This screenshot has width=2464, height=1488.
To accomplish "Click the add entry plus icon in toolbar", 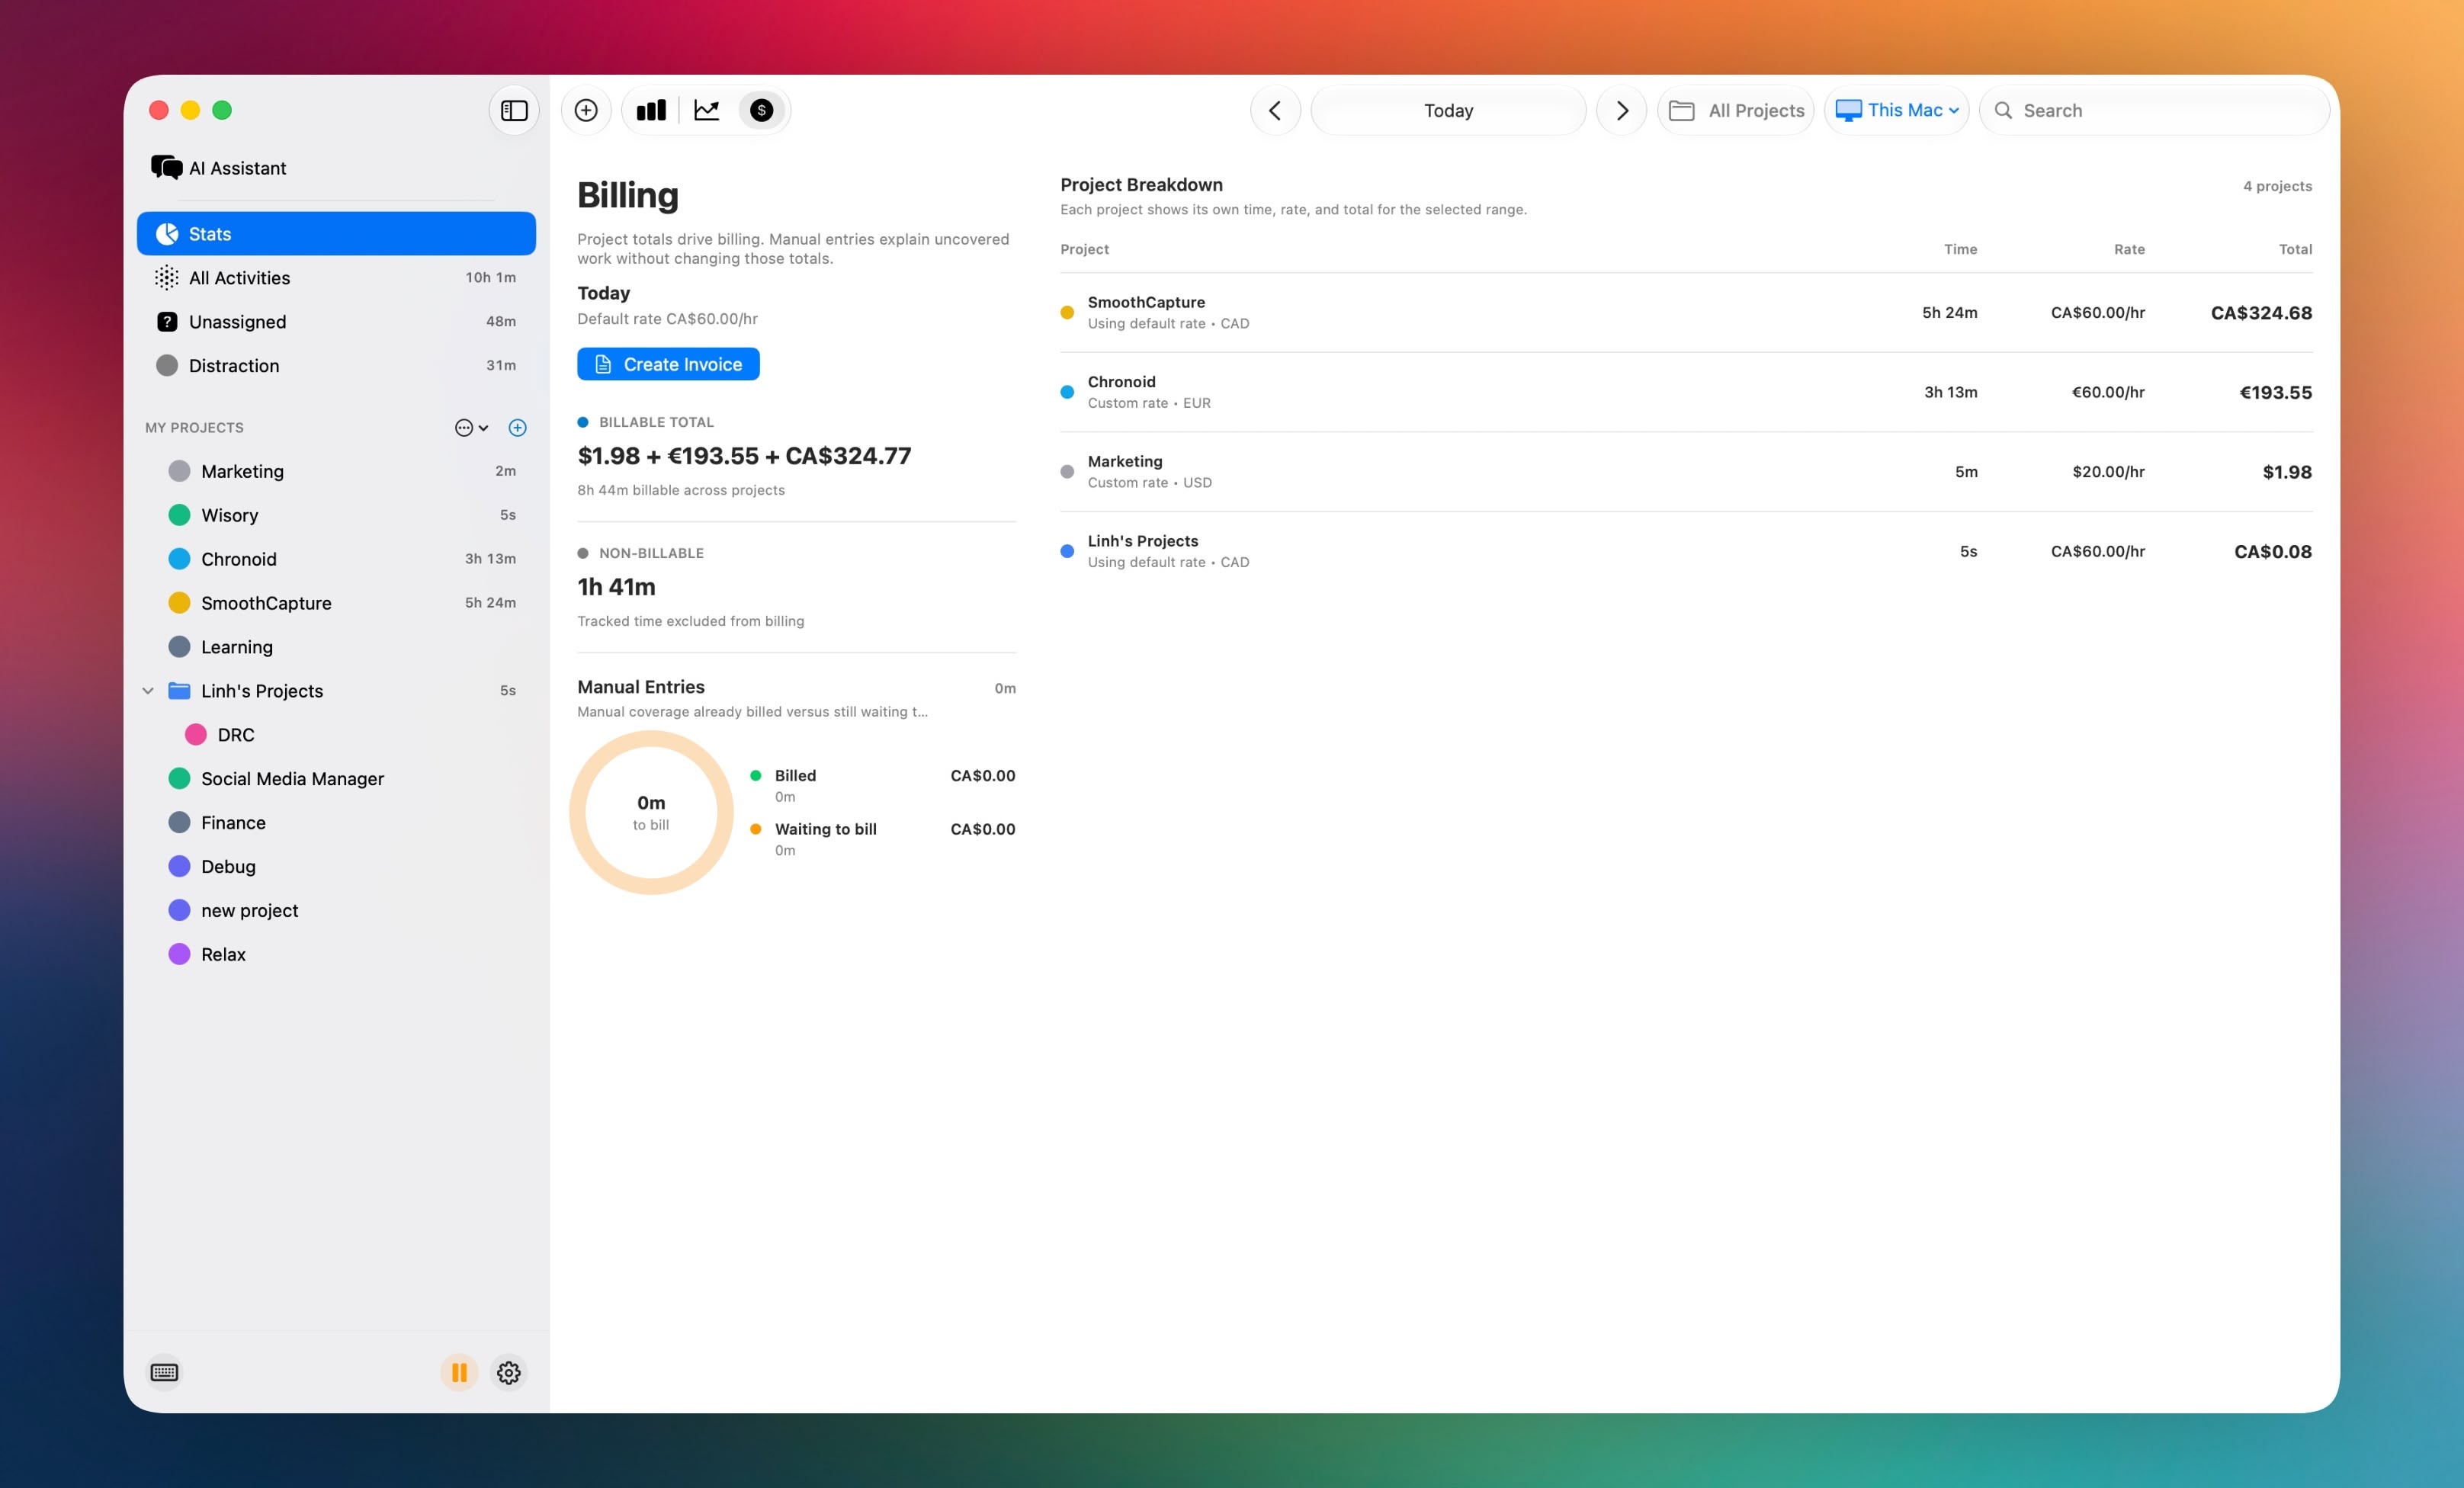I will point(586,110).
